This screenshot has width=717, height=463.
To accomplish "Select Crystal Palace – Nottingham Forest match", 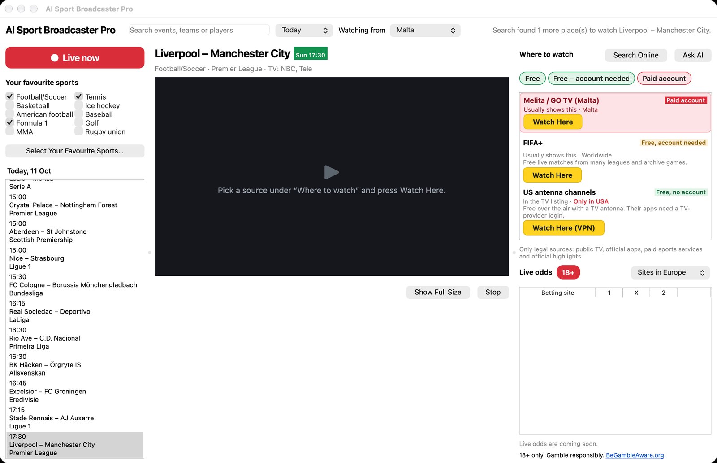I will tap(75, 205).
